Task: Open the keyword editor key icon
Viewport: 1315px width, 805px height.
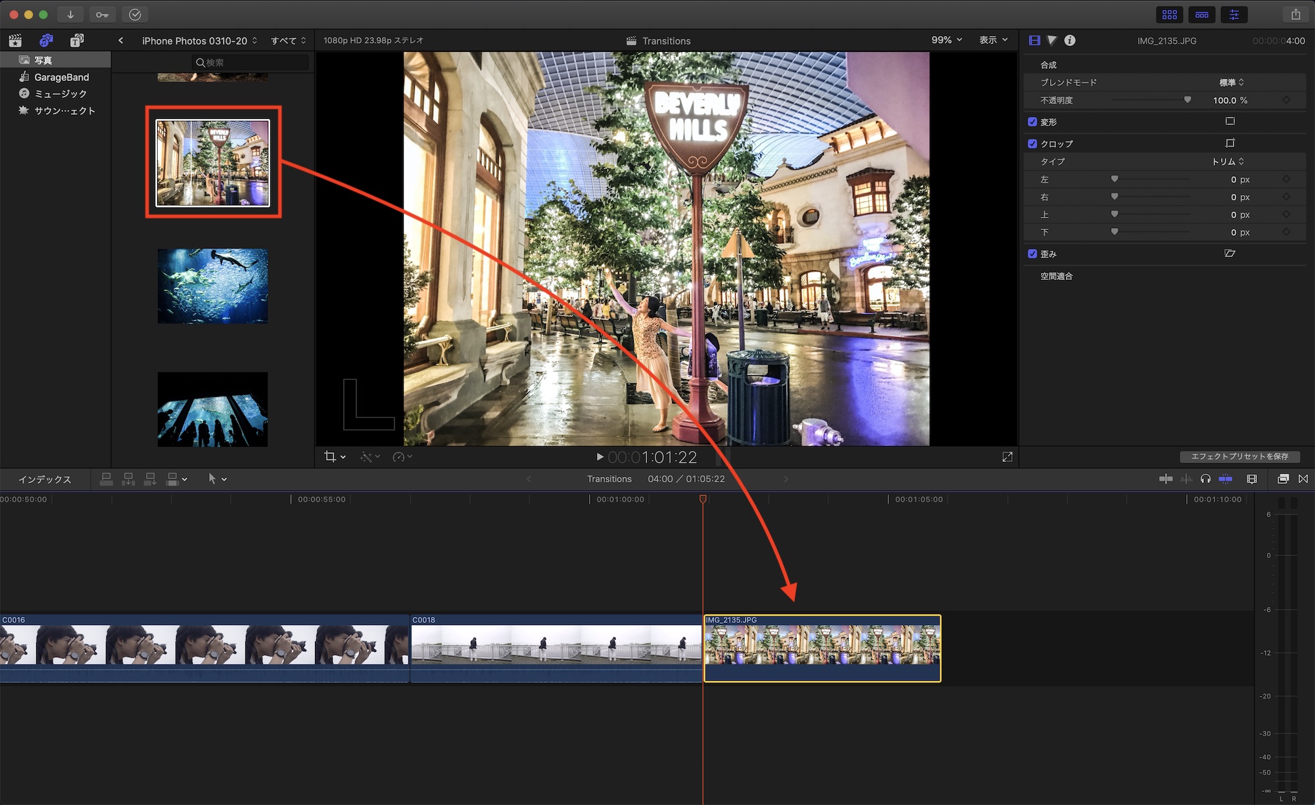Action: point(102,14)
